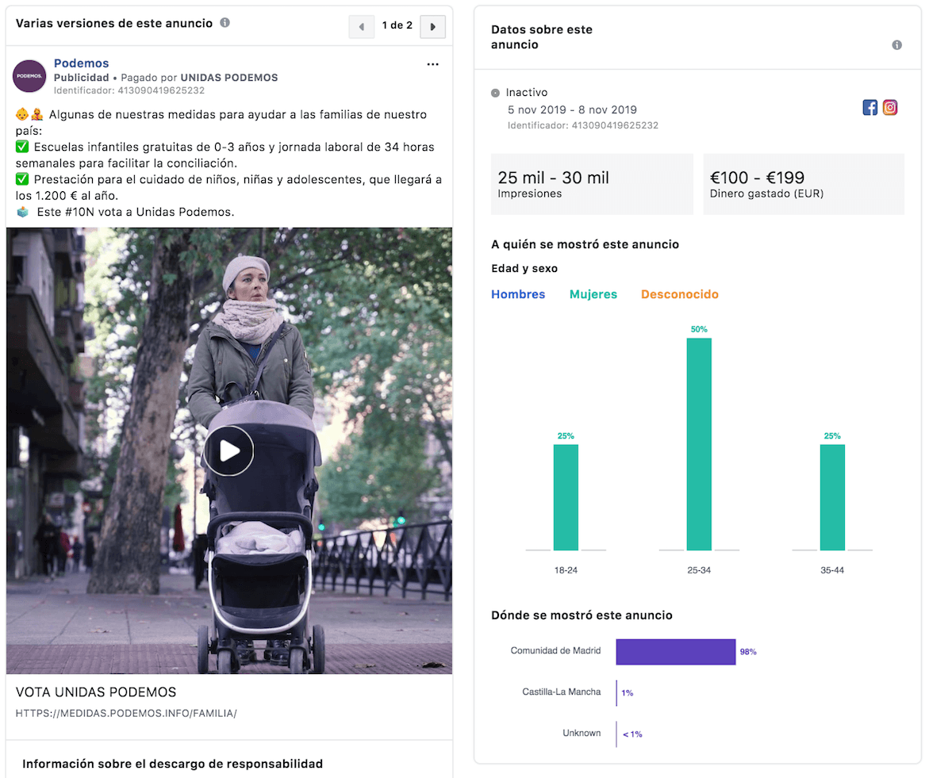Play the ad video
Viewport: 952px width, 778px height.
point(228,451)
